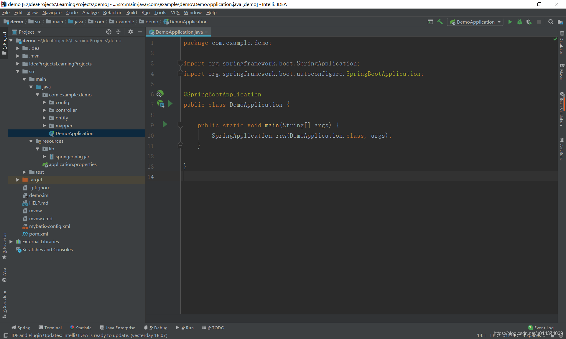Toggle the 1: Project side panel
This screenshot has width=566, height=339.
point(4,43)
